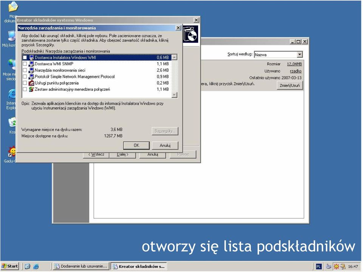
Task: Tick the Dostawca Instalatora Windows WMI checkbox
Action: (x=25, y=57)
